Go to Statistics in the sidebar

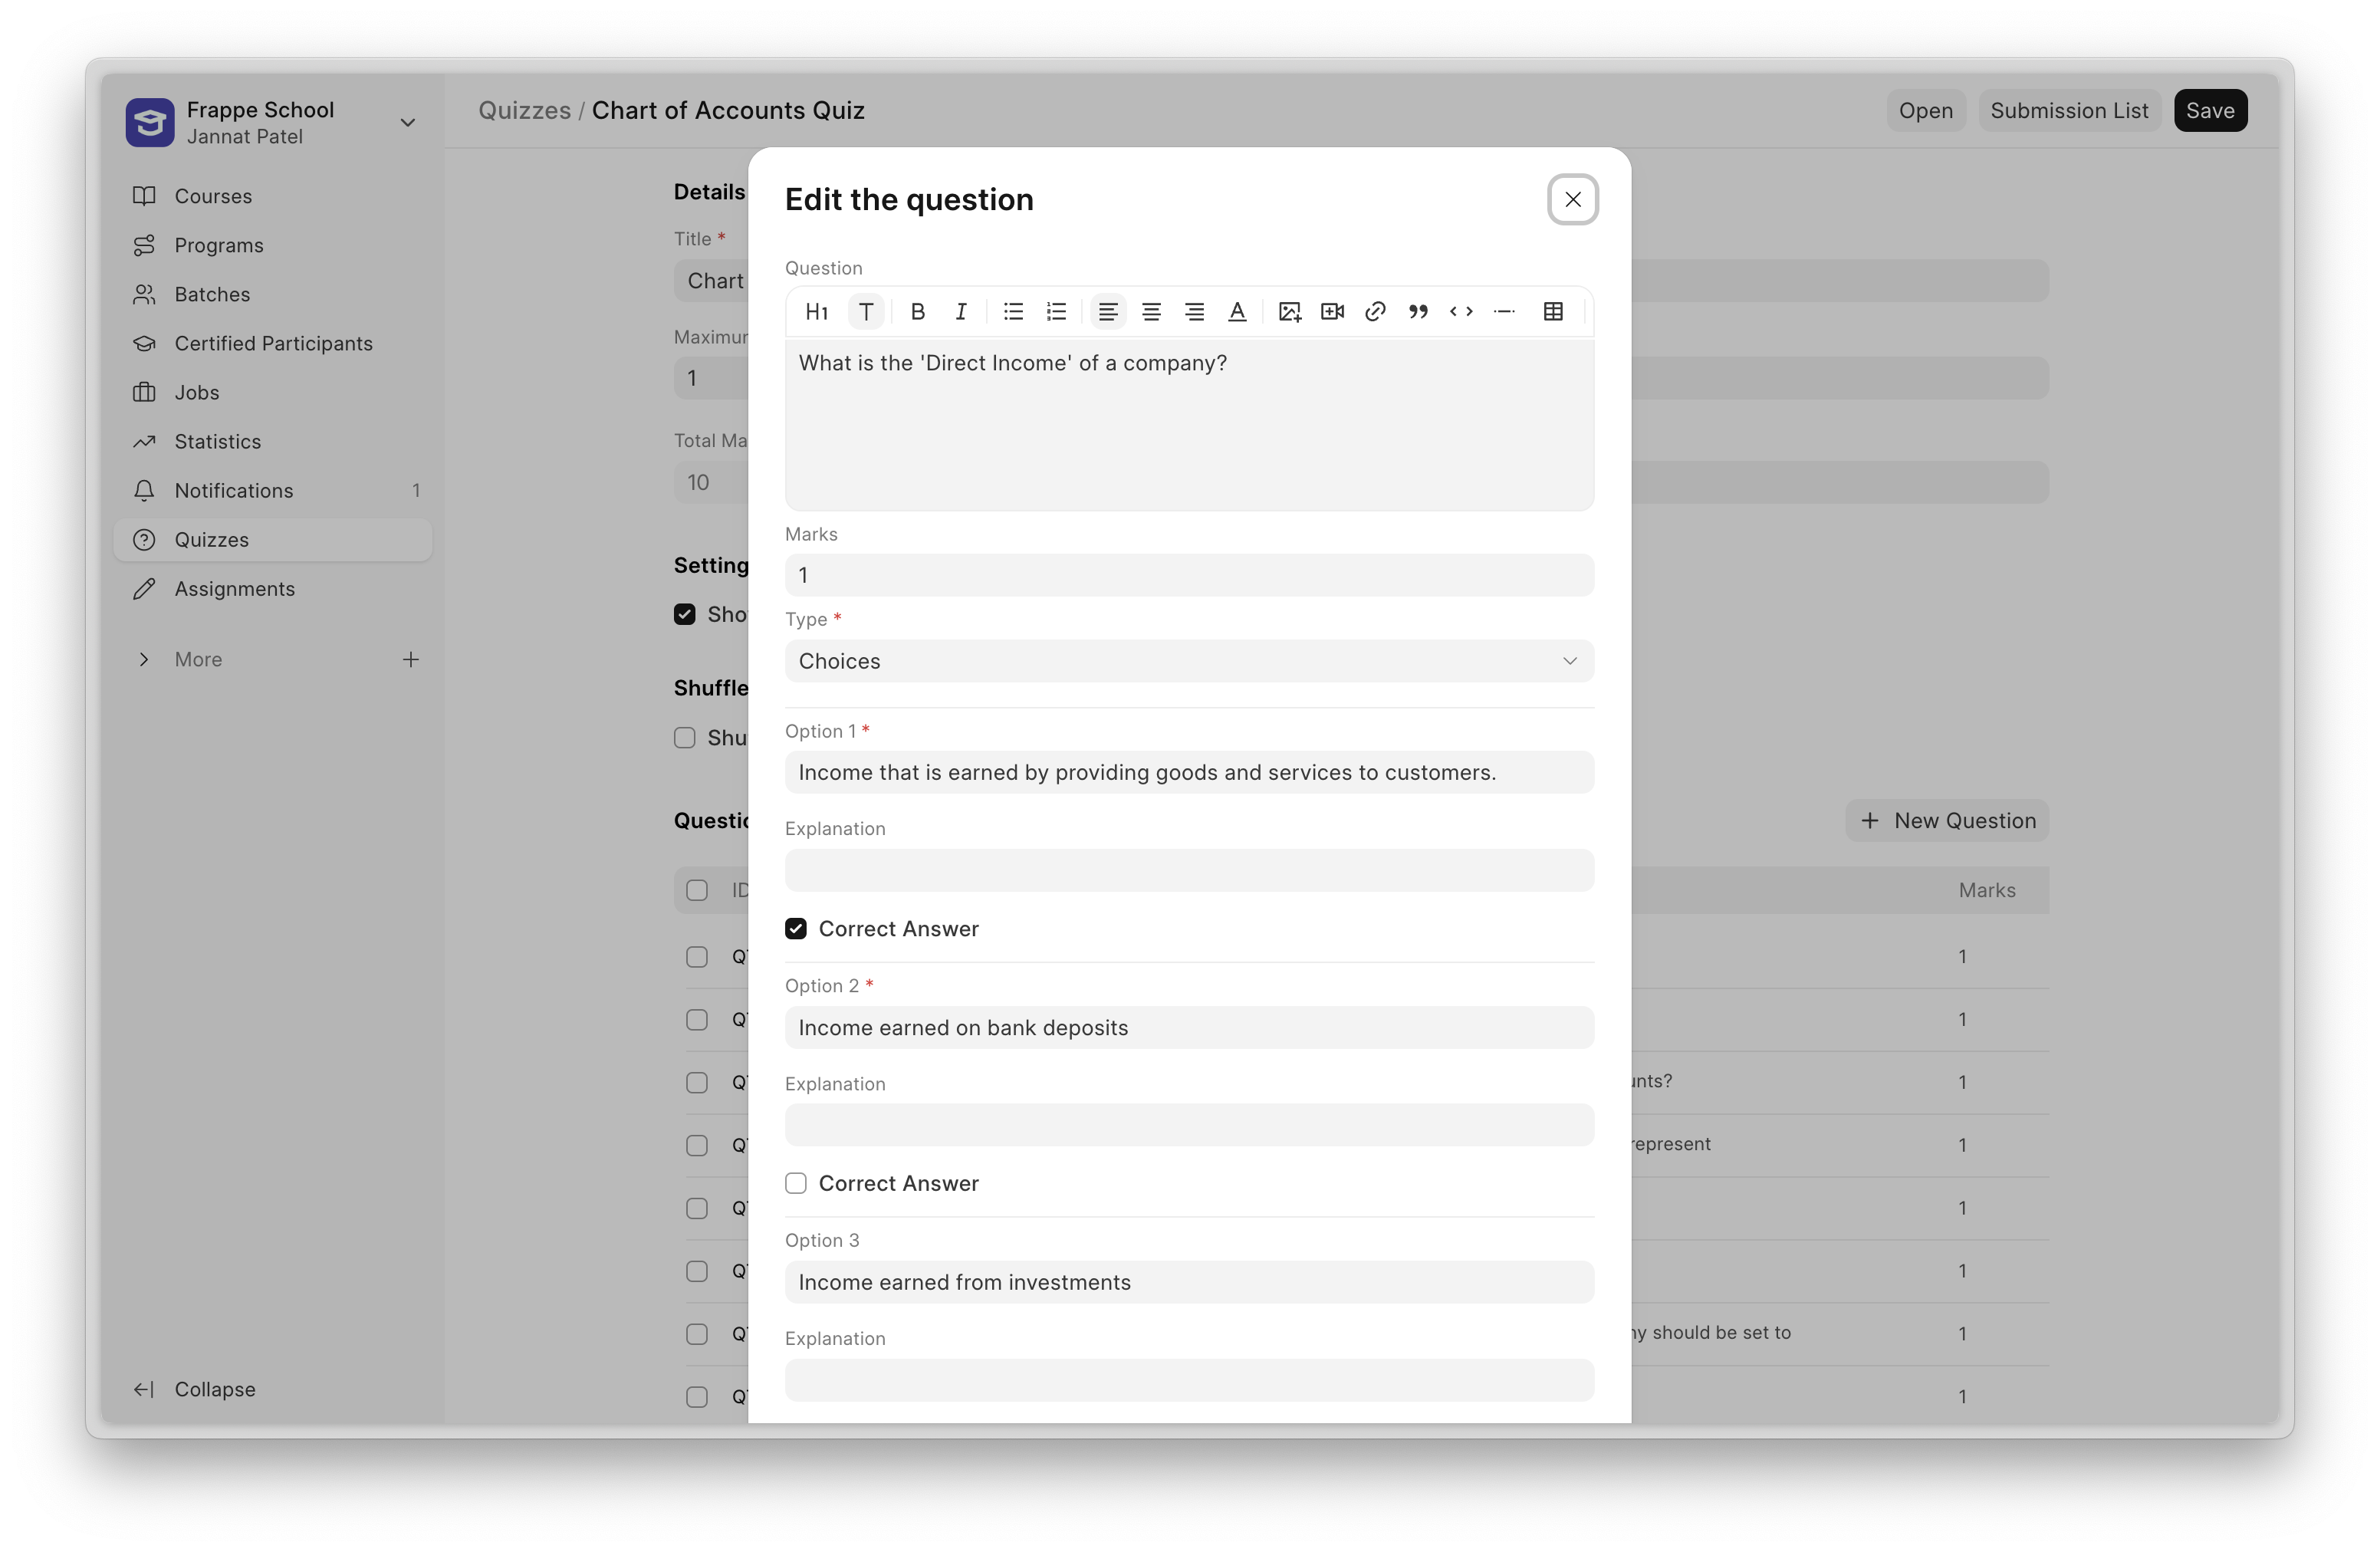pos(217,441)
